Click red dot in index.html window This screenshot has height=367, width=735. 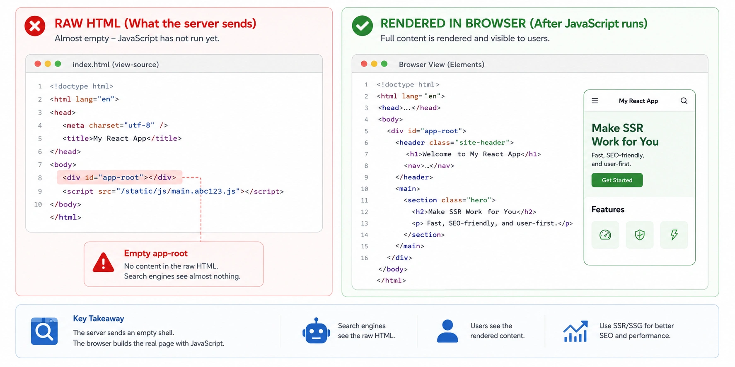click(38, 64)
